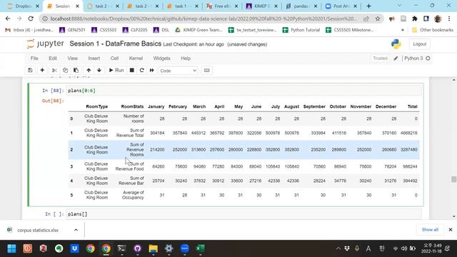Image resolution: width=457 pixels, height=257 pixels.
Task: Click the Total value 3287480
Action: pyautogui.click(x=409, y=149)
